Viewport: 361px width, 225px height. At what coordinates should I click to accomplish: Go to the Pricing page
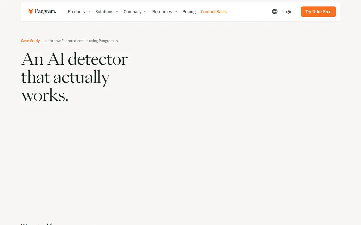[x=189, y=12]
